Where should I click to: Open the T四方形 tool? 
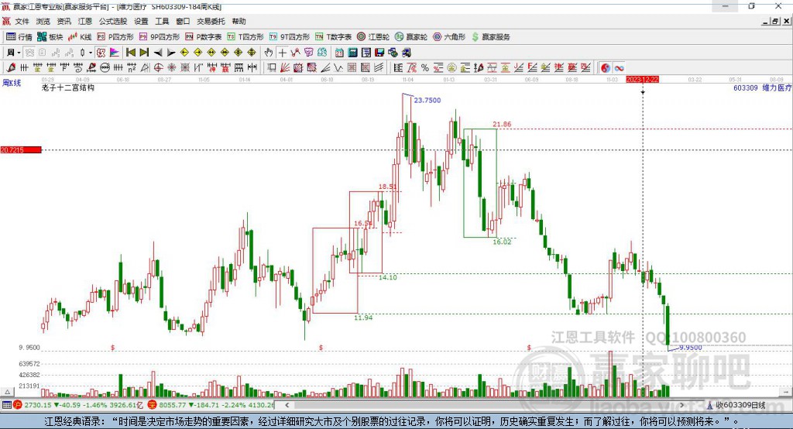click(x=245, y=37)
